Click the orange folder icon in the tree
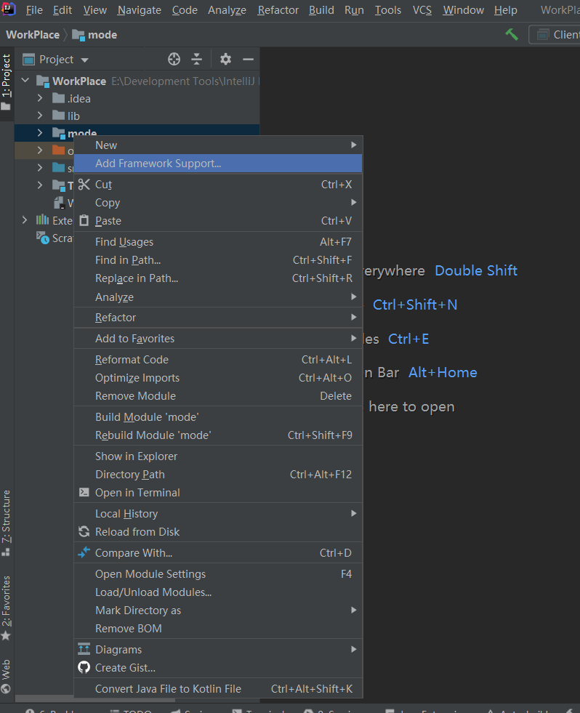 pos(58,150)
